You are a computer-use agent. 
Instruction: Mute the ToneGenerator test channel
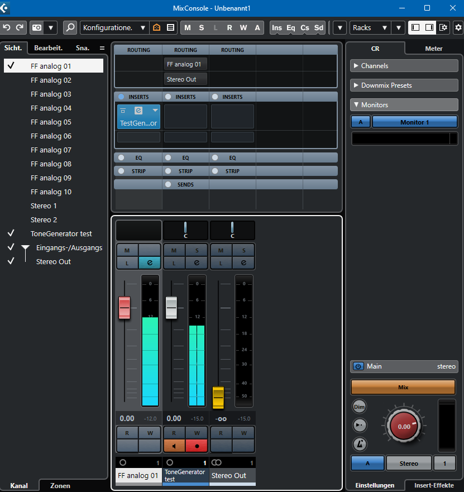[174, 250]
